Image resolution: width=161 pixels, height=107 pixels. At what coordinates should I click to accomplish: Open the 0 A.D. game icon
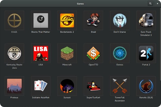(14, 20)
